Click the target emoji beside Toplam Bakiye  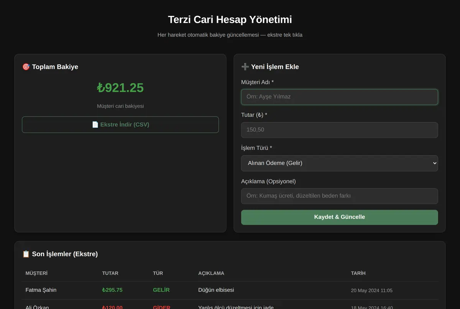tap(26, 67)
